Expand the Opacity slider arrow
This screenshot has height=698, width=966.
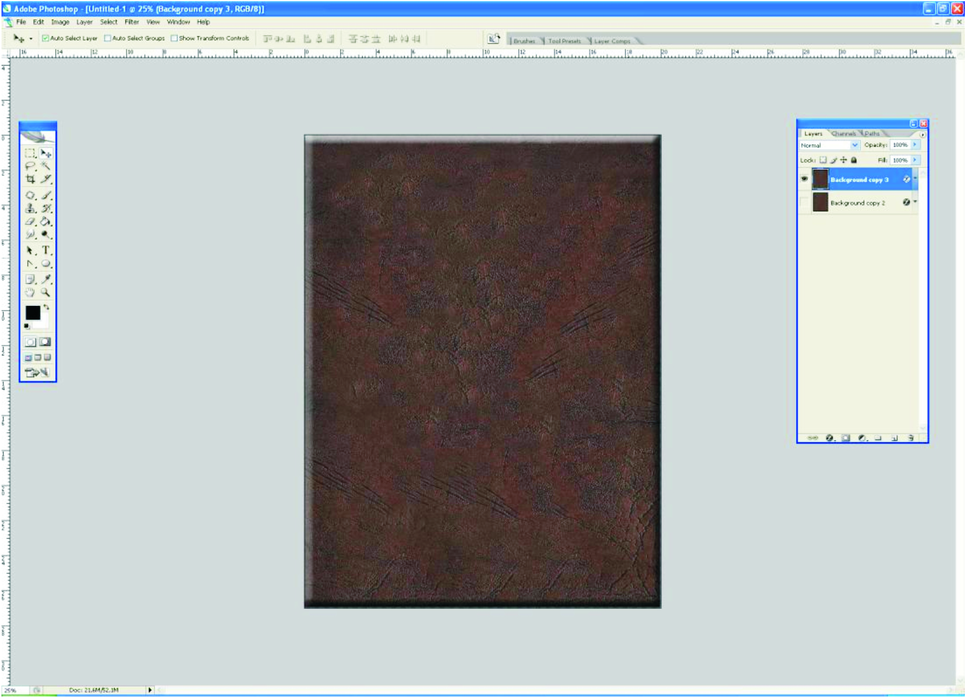pyautogui.click(x=915, y=145)
